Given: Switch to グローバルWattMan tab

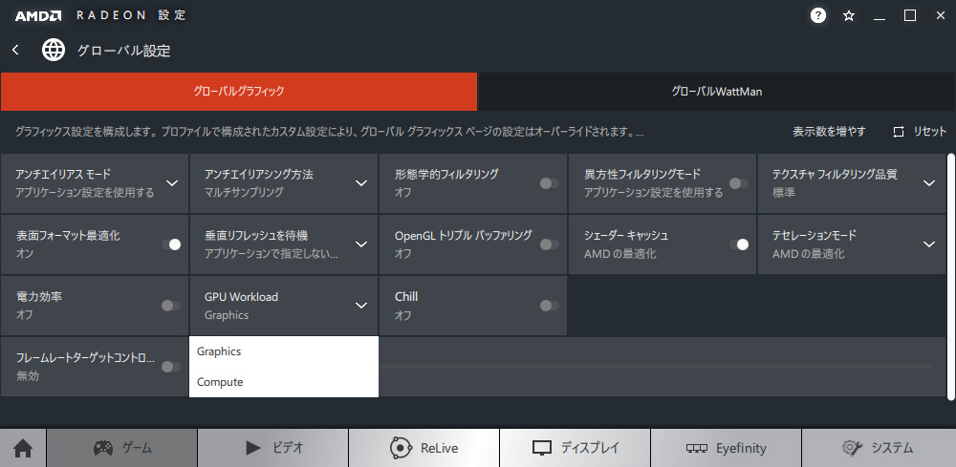Looking at the screenshot, I should pyautogui.click(x=716, y=92).
